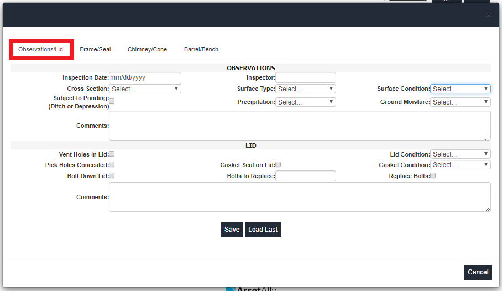Open the Frame/Seal tab
The image size is (502, 291).
(95, 49)
